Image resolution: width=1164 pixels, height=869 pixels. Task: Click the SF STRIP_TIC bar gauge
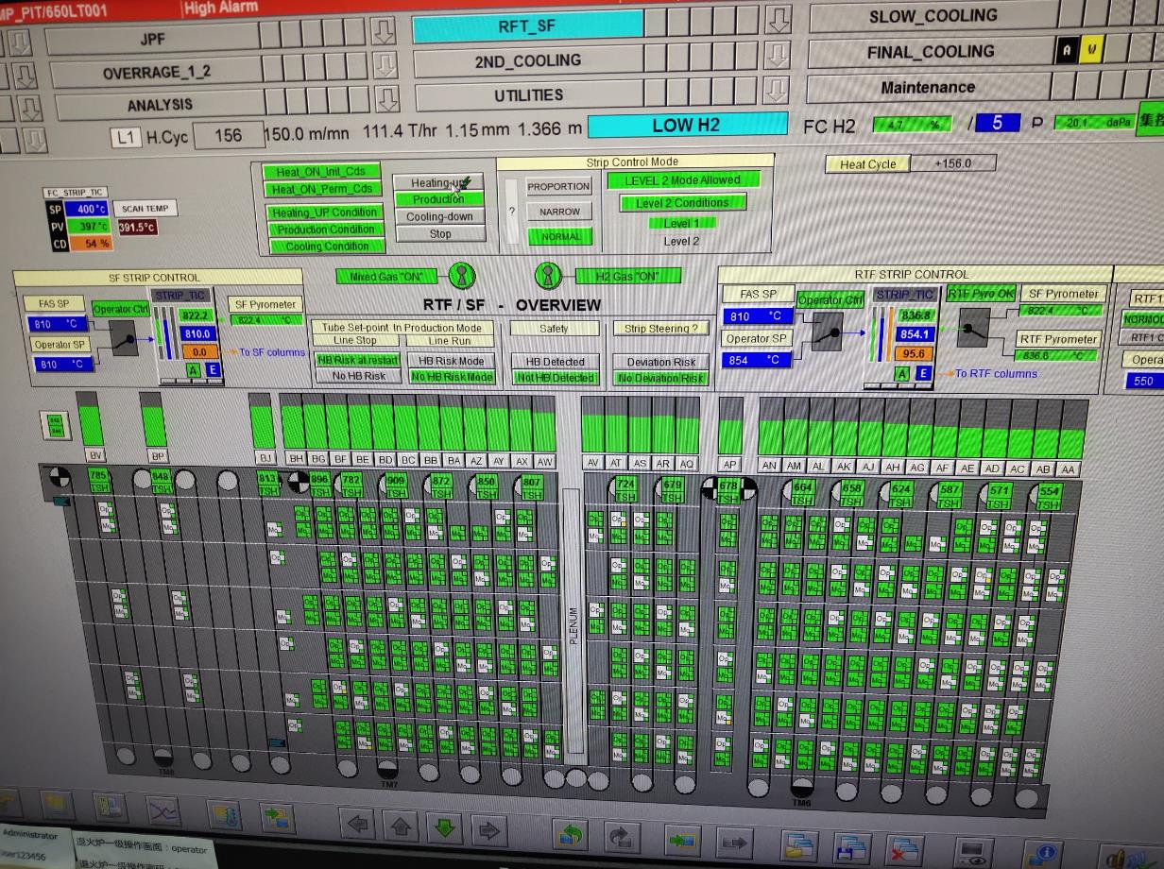(164, 332)
